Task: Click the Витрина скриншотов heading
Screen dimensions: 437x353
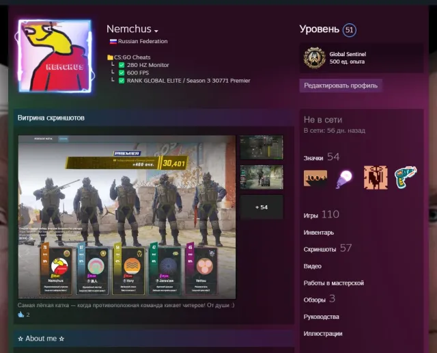Action: 51,118
